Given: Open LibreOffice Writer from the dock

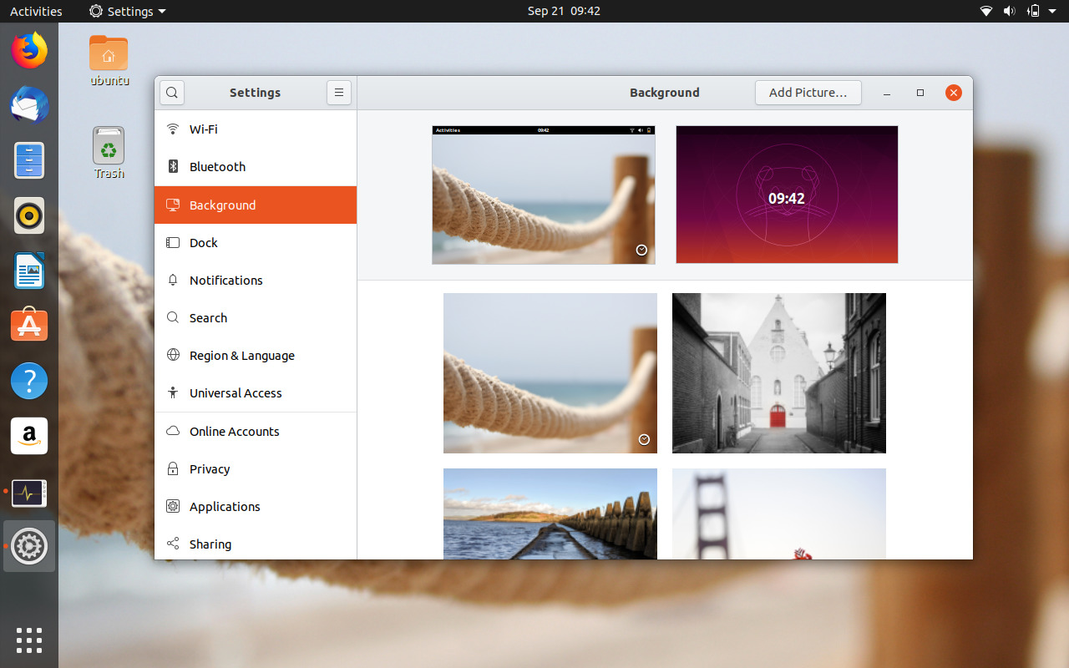Looking at the screenshot, I should pos(29,271).
